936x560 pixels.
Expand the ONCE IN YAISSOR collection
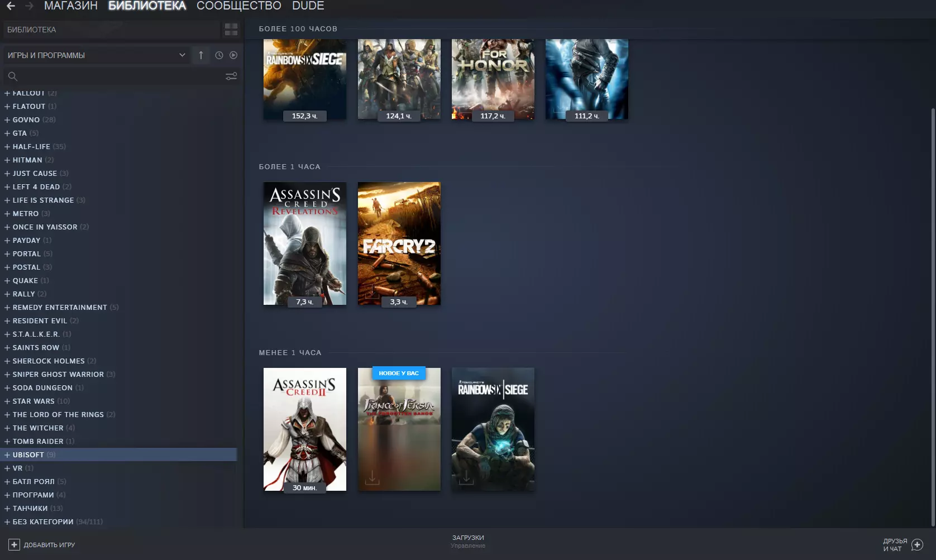[x=7, y=227]
